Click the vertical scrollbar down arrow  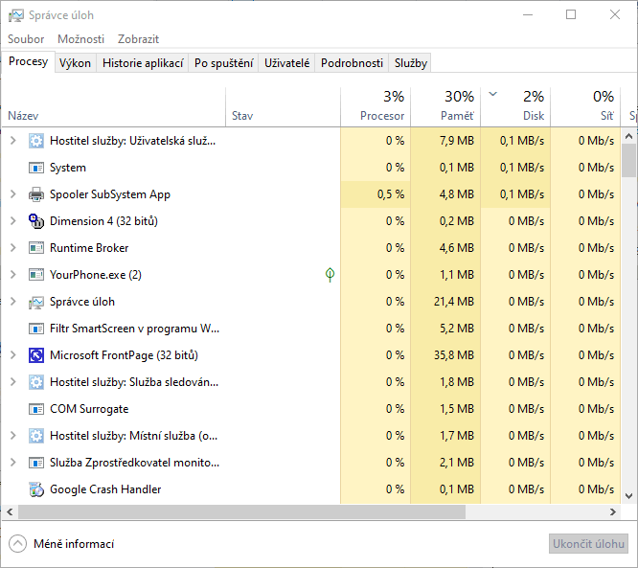(x=629, y=496)
